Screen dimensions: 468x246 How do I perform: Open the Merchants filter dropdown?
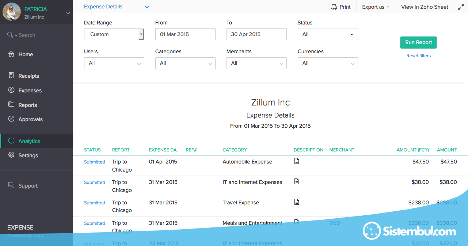pos(256,63)
